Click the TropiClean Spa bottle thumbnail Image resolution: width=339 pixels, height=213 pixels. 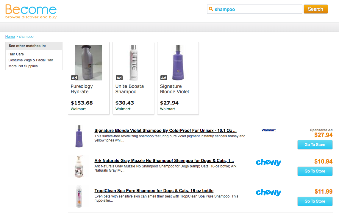point(79,196)
